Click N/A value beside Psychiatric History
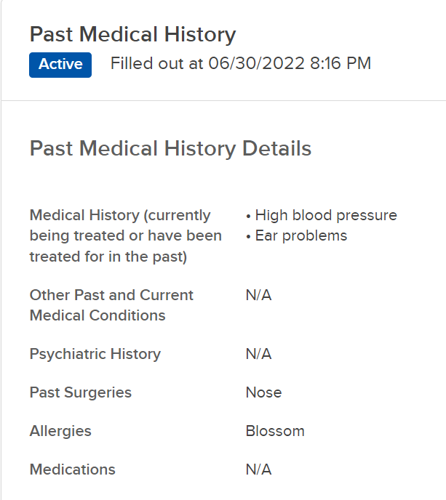 [258, 354]
